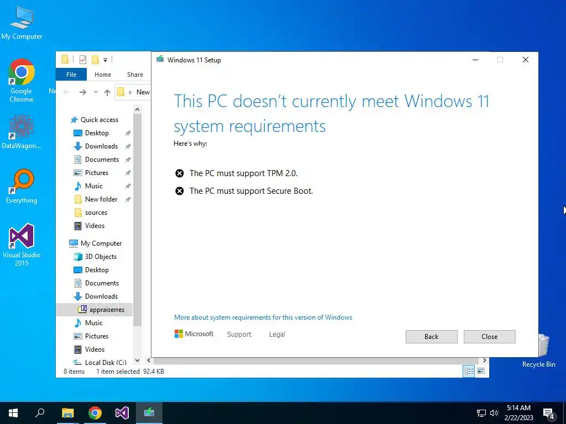The height and width of the screenshot is (424, 566).
Task: Open the Support link in Setup
Action: (239, 334)
